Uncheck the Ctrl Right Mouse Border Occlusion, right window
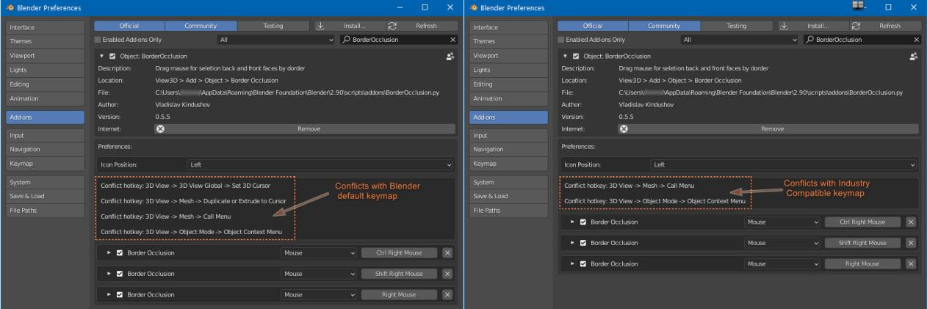This screenshot has height=309, width=927. pyautogui.click(x=583, y=222)
